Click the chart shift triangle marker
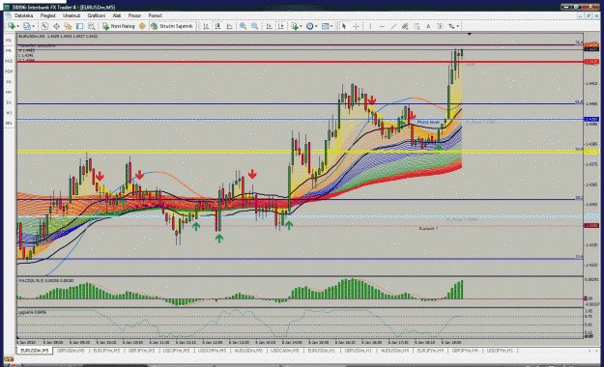Viewport: 604px width, 367px height. 470,34
